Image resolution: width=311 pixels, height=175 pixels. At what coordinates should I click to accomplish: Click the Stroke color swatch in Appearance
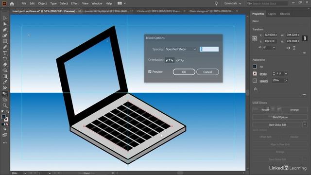[255, 73]
